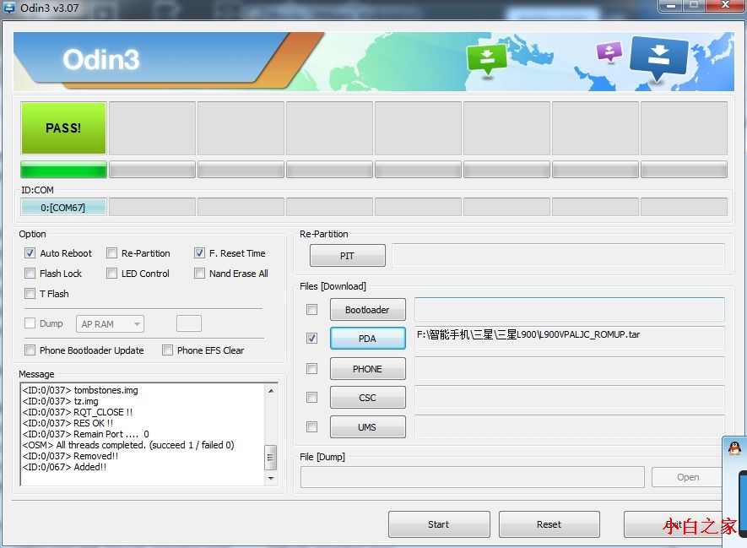
Task: Click the green completed progress bar
Action: (63, 169)
